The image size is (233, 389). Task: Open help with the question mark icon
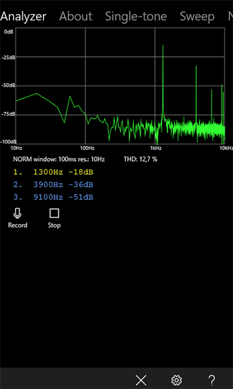click(x=212, y=380)
